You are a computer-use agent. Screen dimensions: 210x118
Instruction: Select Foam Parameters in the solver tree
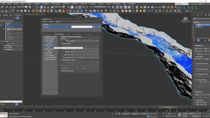(x=50, y=55)
